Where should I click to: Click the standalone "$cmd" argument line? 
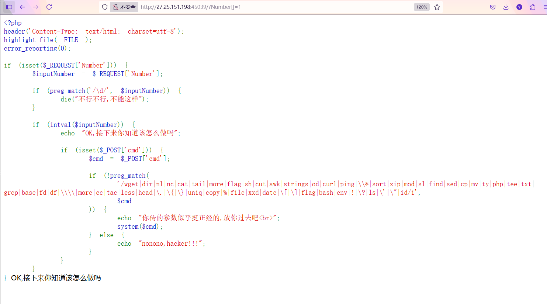[x=124, y=201]
